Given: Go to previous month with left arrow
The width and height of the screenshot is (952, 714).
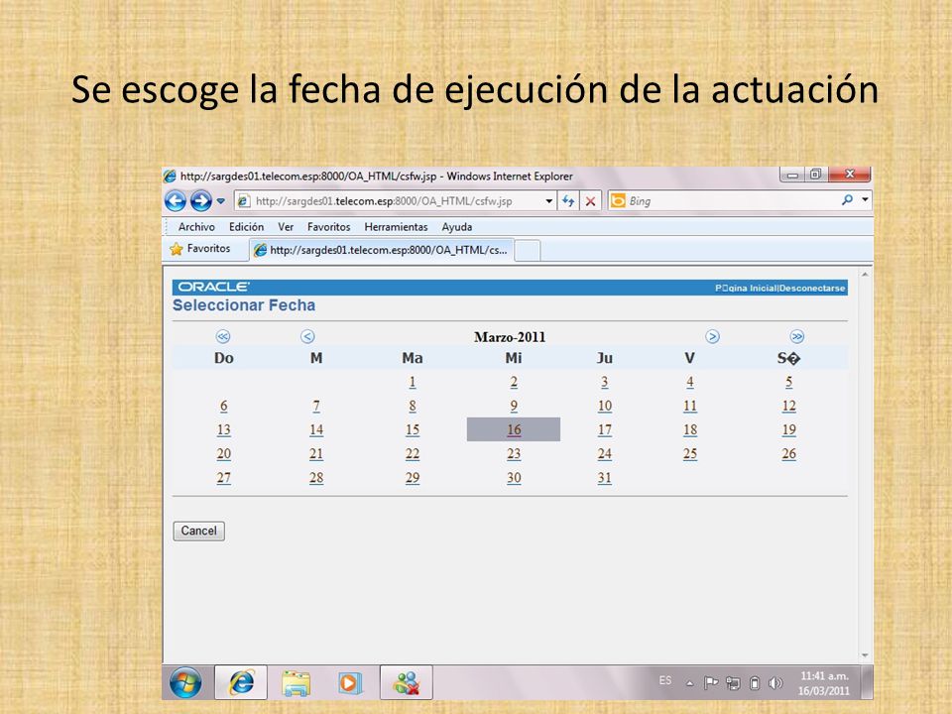Looking at the screenshot, I should click(307, 336).
